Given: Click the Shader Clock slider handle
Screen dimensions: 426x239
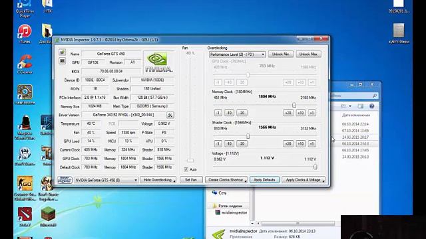Looking at the screenshot, I should (x=248, y=135).
